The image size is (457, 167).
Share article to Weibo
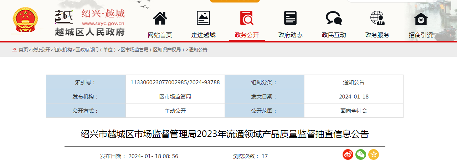348,155
